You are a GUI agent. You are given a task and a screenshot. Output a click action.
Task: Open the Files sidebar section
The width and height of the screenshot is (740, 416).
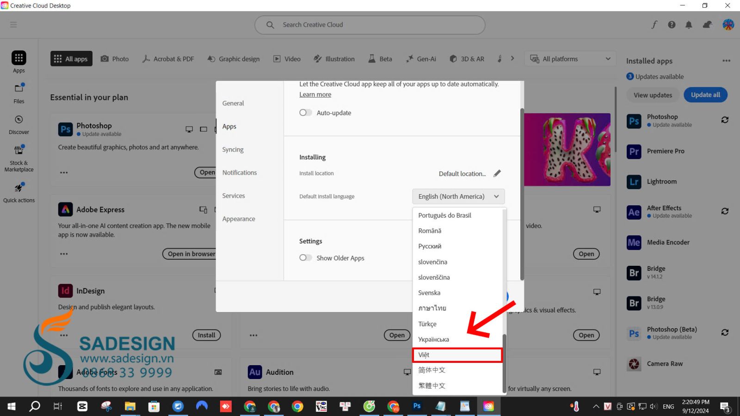pyautogui.click(x=19, y=93)
